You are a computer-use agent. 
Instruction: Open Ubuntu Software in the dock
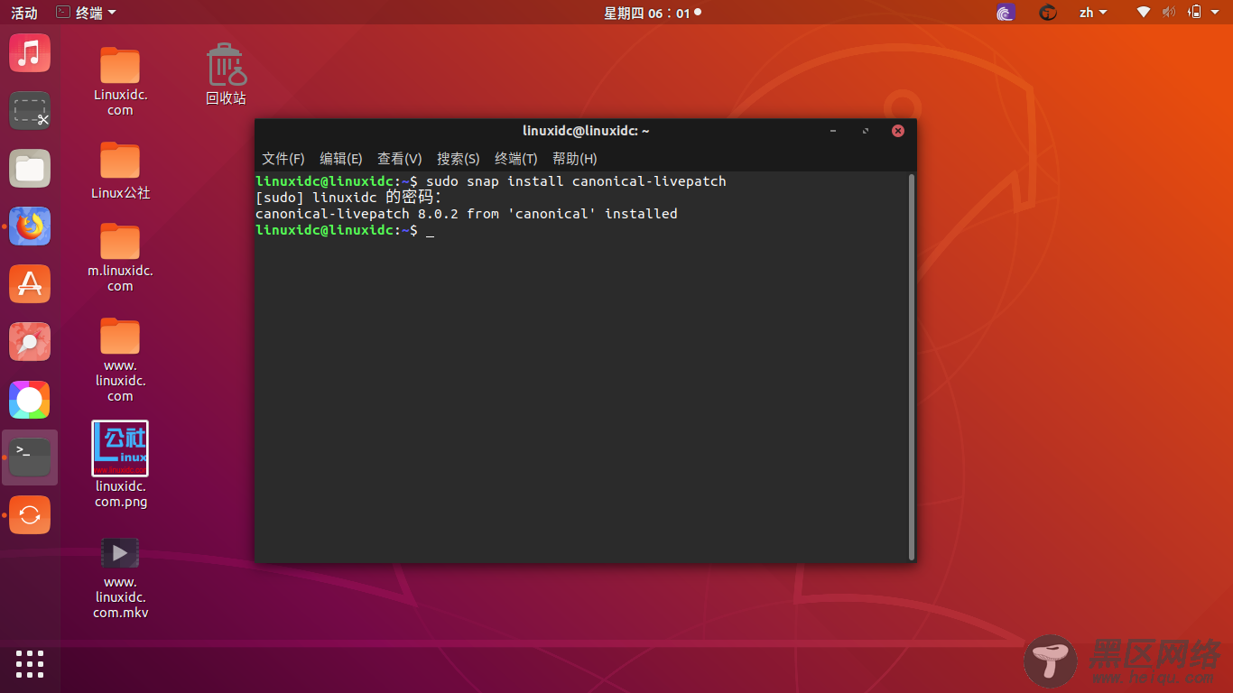coord(30,284)
